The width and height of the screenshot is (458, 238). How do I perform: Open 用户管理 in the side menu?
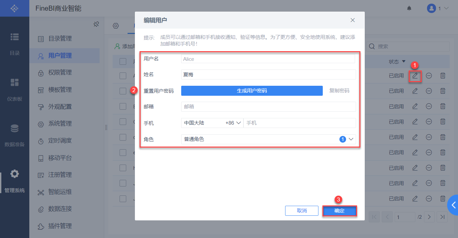pos(64,56)
